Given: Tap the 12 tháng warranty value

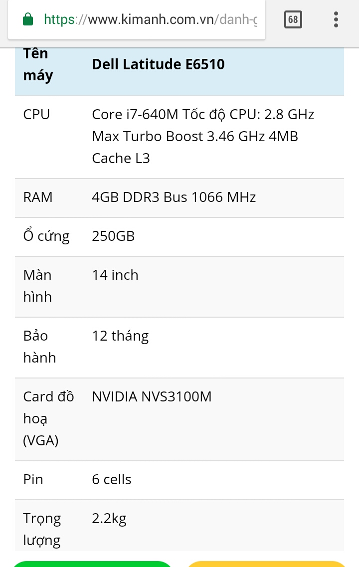Looking at the screenshot, I should coord(120,336).
